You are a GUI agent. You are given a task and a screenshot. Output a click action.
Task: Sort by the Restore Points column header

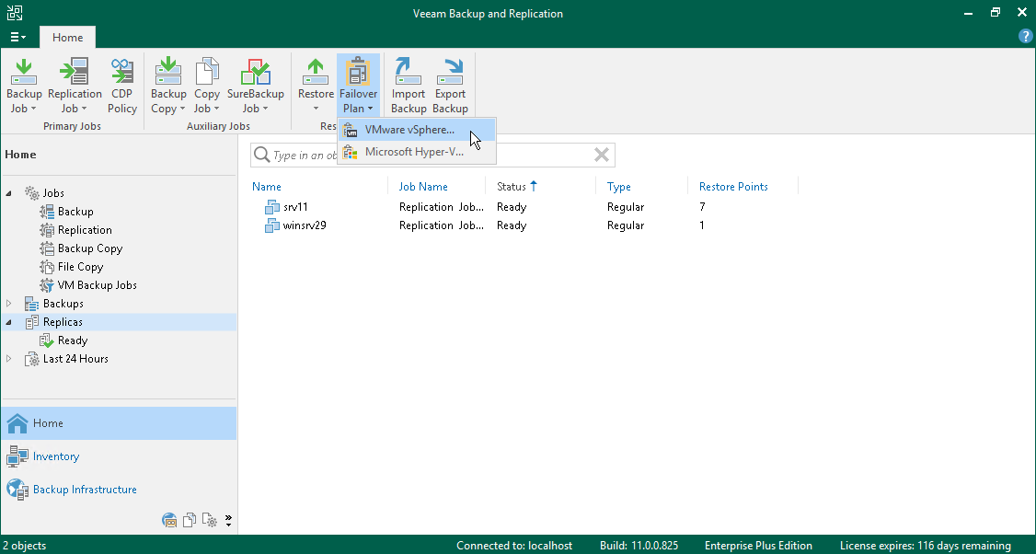pos(733,187)
